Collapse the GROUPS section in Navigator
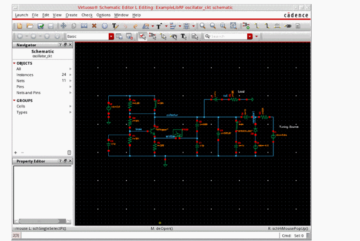This screenshot has height=241, width=360. pyautogui.click(x=14, y=100)
